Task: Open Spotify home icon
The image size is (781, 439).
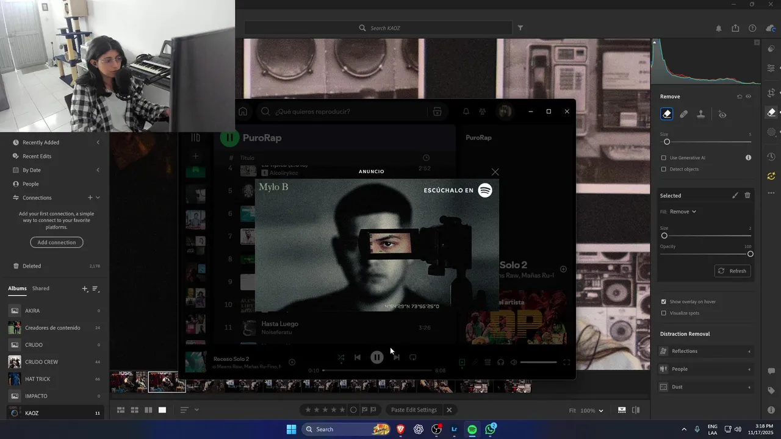Action: pos(243,112)
